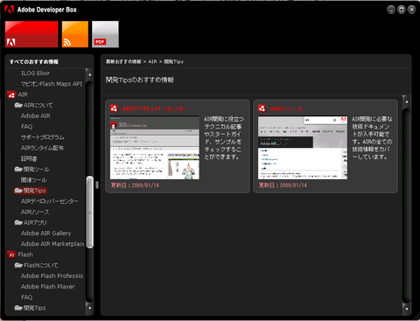Open the AIRリソース page thumbnail
The height and width of the screenshot is (321, 420).
coord(303,148)
